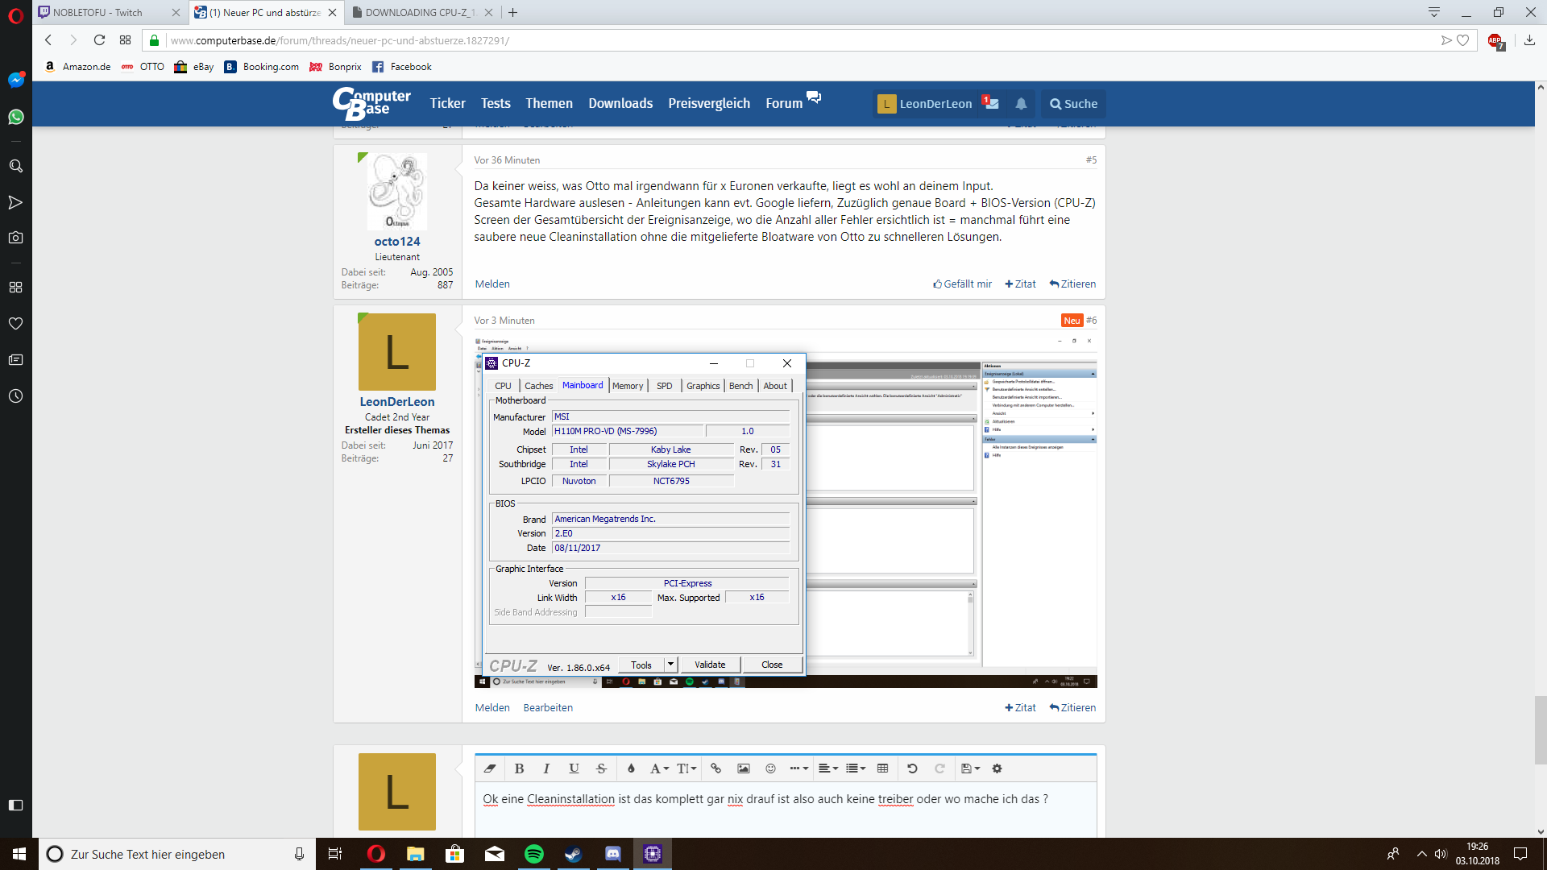Expand the font size dropdown

click(x=686, y=768)
